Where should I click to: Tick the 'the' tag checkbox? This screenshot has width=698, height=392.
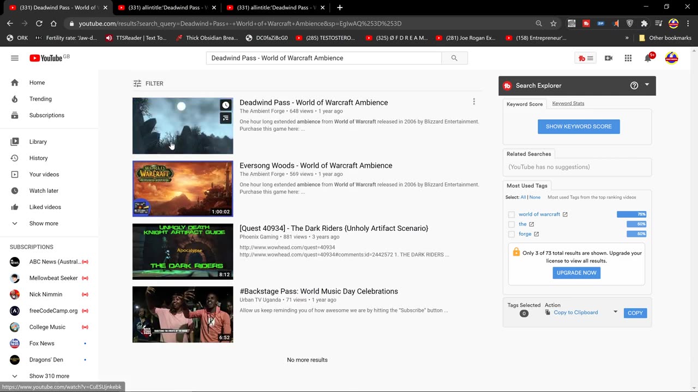[511, 224]
